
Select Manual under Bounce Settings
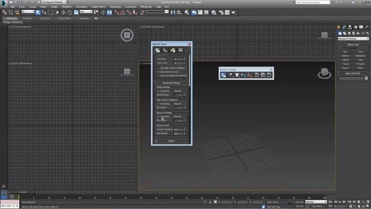tap(172, 117)
